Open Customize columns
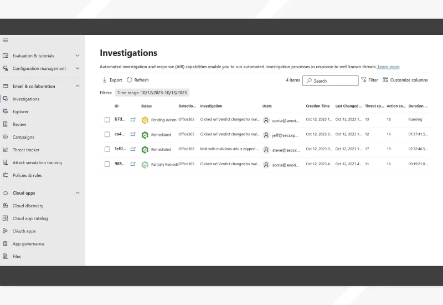Viewport: 443px width, 305px height. (405, 80)
